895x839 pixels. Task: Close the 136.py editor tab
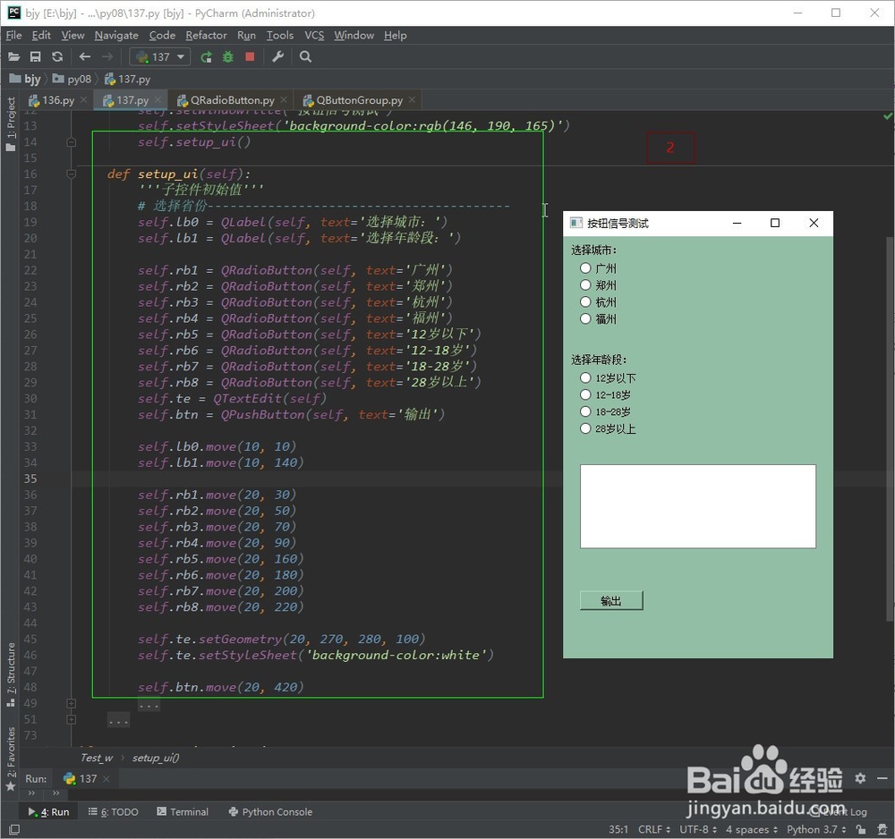[83, 100]
